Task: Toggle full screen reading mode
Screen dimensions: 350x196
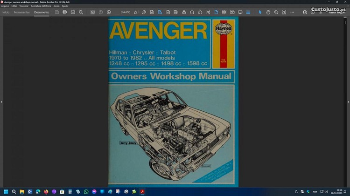Action: (240, 12)
